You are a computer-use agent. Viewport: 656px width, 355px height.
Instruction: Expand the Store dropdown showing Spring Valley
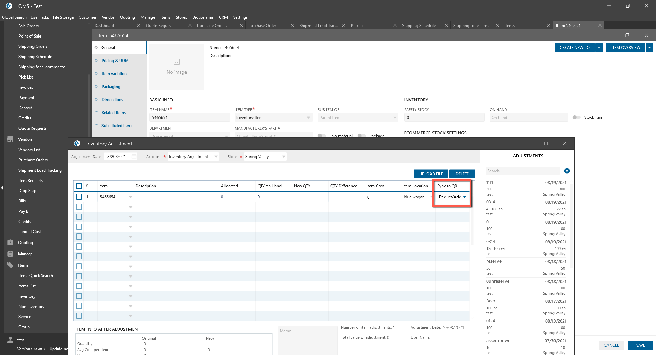coord(283,157)
